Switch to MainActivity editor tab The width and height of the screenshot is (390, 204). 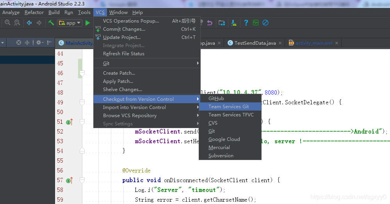click(x=75, y=43)
